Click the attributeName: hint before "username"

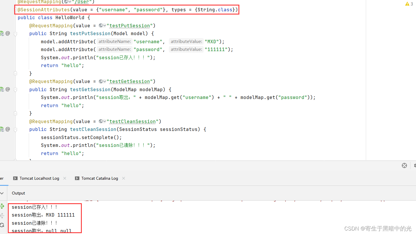[x=115, y=42]
